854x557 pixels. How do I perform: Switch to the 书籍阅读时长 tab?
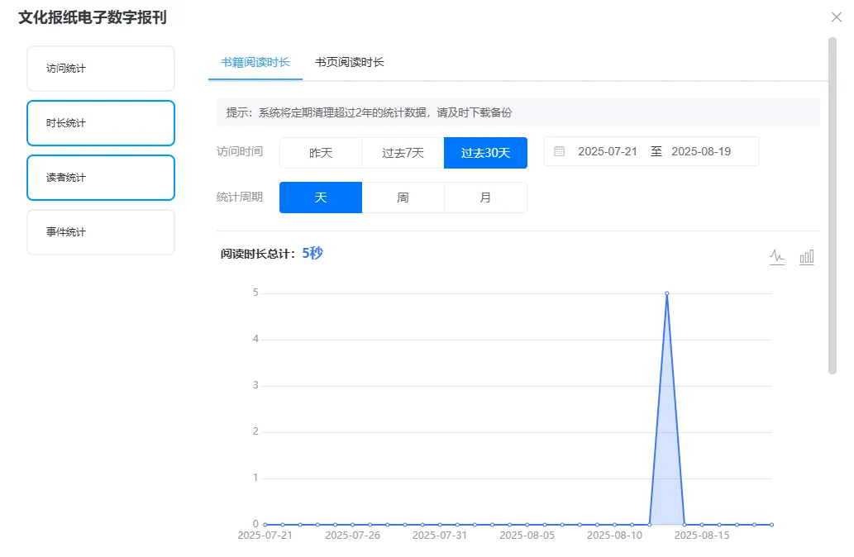(x=255, y=62)
